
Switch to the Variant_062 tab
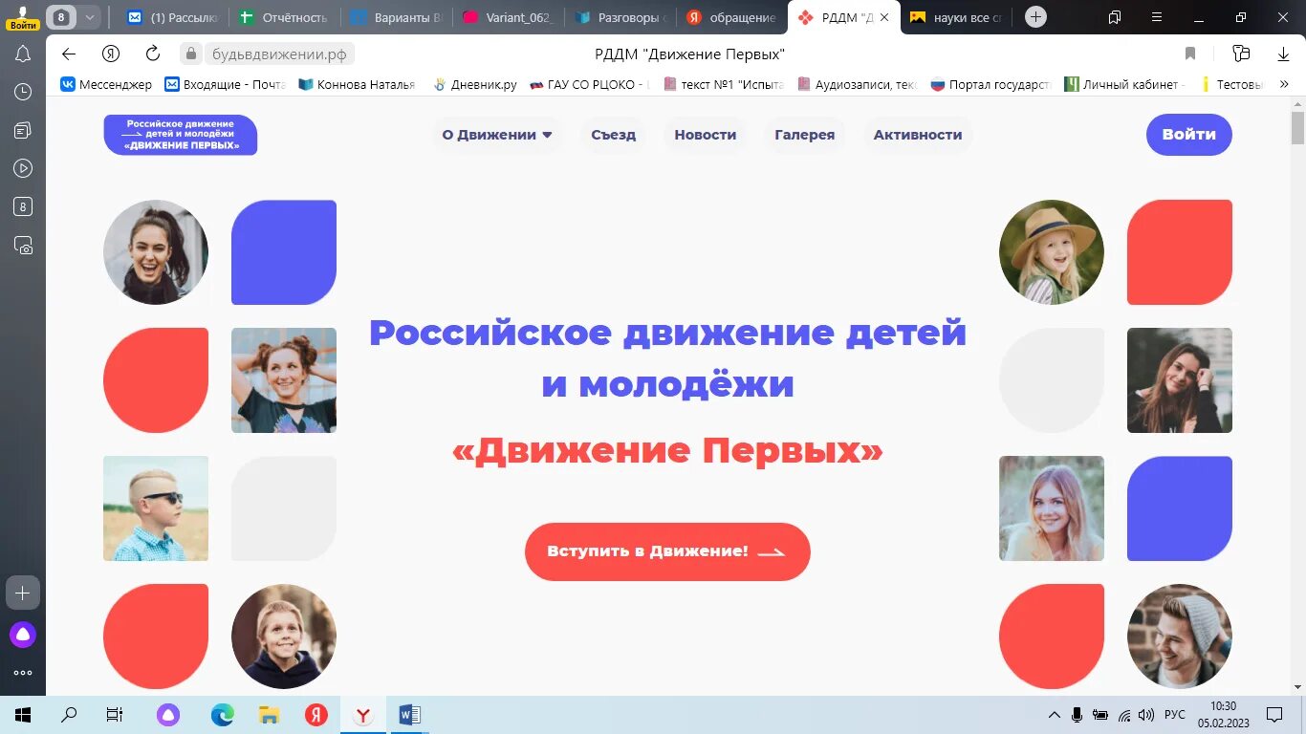pyautogui.click(x=509, y=17)
